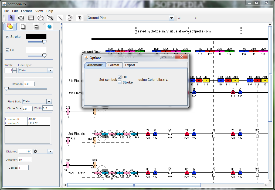Viewport: 275px width, 190px height.
Task: Select blue R80 instrument number 92
Action: tap(155, 134)
